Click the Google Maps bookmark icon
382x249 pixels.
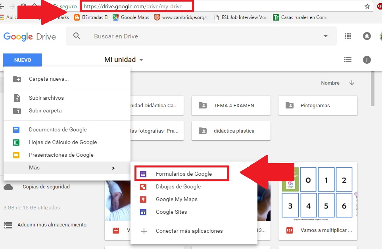point(116,17)
